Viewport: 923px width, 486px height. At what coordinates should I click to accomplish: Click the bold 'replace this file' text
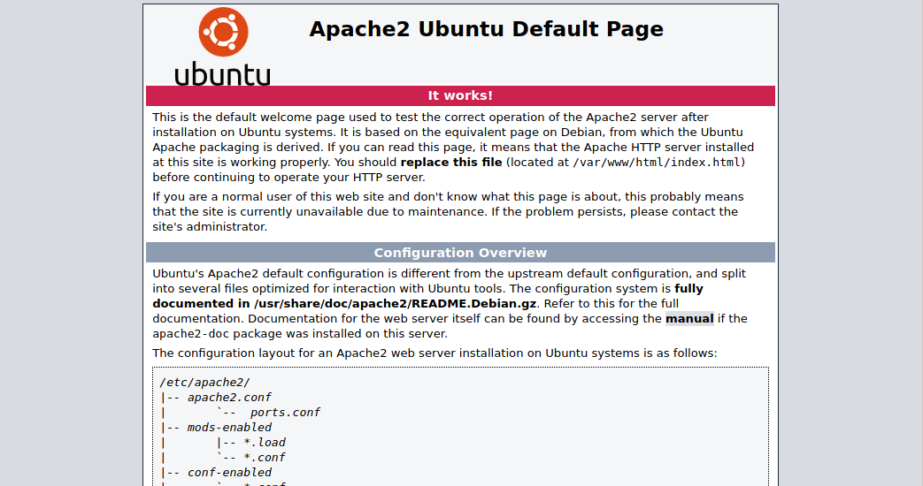point(451,163)
